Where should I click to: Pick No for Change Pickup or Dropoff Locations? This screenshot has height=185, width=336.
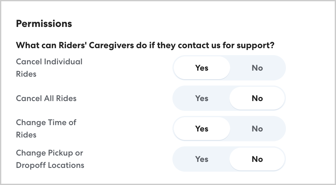point(257,159)
